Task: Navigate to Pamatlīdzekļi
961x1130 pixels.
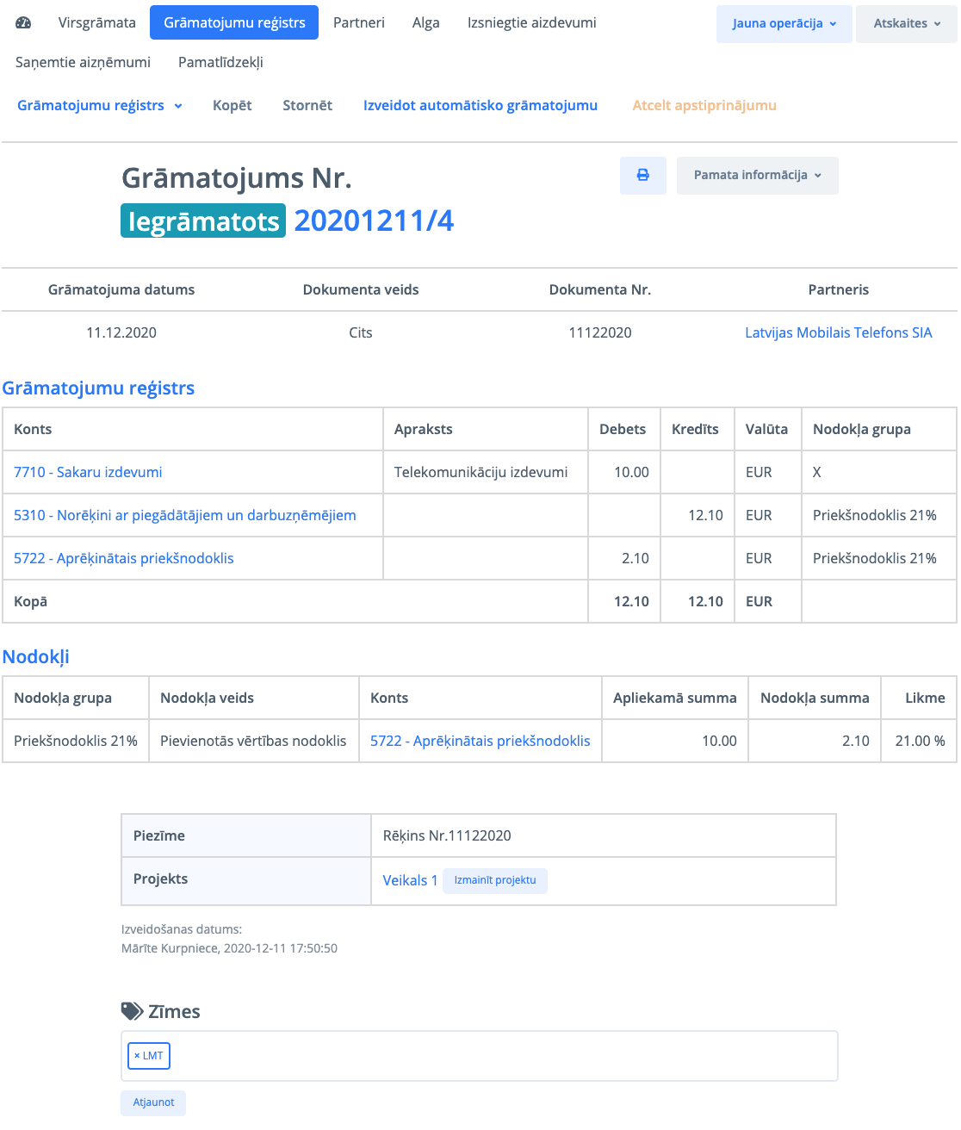Action: [x=220, y=62]
